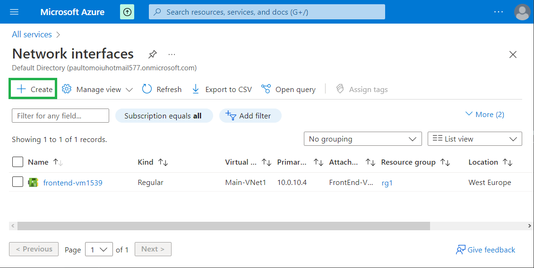
Task: Open the frontend-vm1539 link
Action: (x=73, y=183)
